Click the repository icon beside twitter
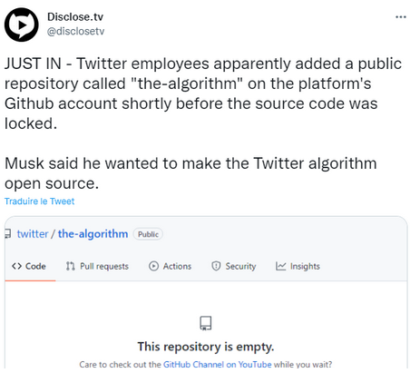The height and width of the screenshot is (373, 410). (8, 234)
